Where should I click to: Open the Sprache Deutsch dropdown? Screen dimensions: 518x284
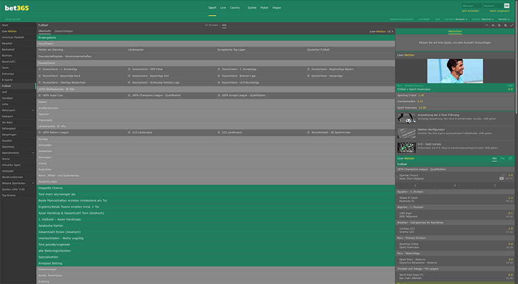click(461, 19)
